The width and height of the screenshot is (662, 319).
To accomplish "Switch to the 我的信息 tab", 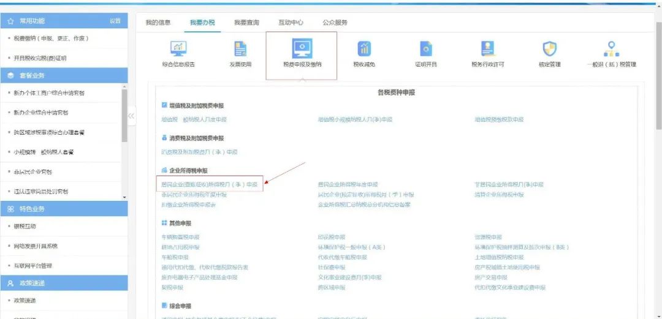I will [x=158, y=23].
